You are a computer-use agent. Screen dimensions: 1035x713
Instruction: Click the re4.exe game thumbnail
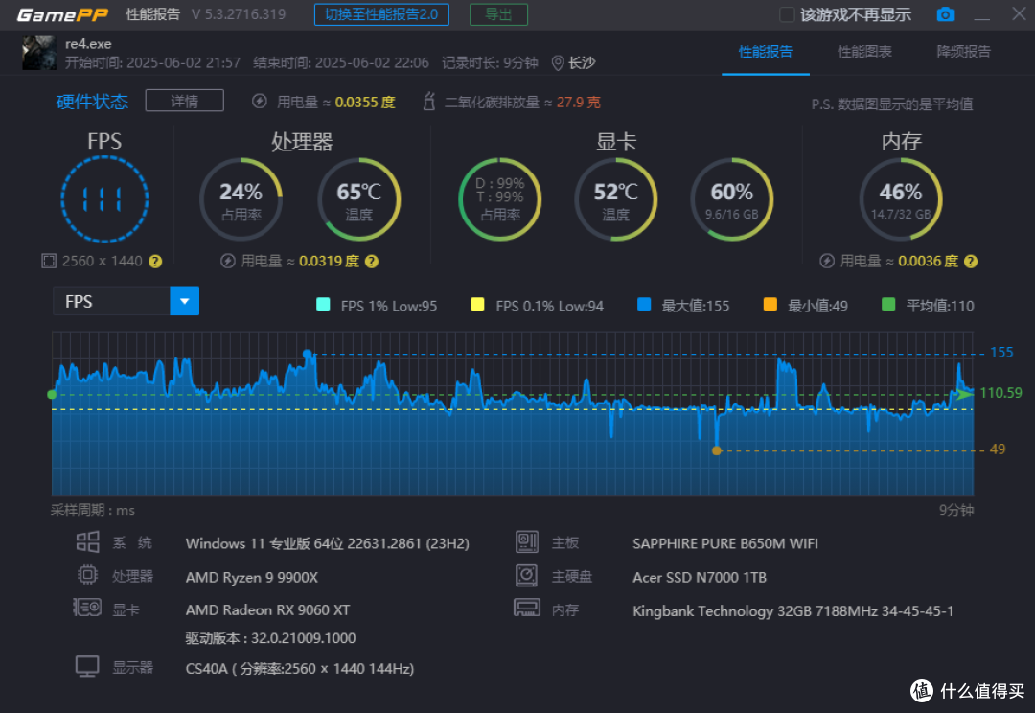click(x=39, y=53)
